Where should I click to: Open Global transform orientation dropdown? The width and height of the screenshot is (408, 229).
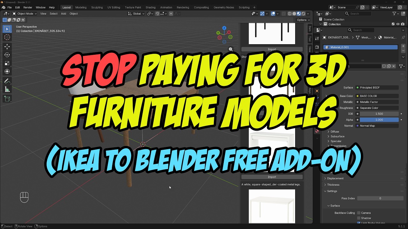pos(136,14)
